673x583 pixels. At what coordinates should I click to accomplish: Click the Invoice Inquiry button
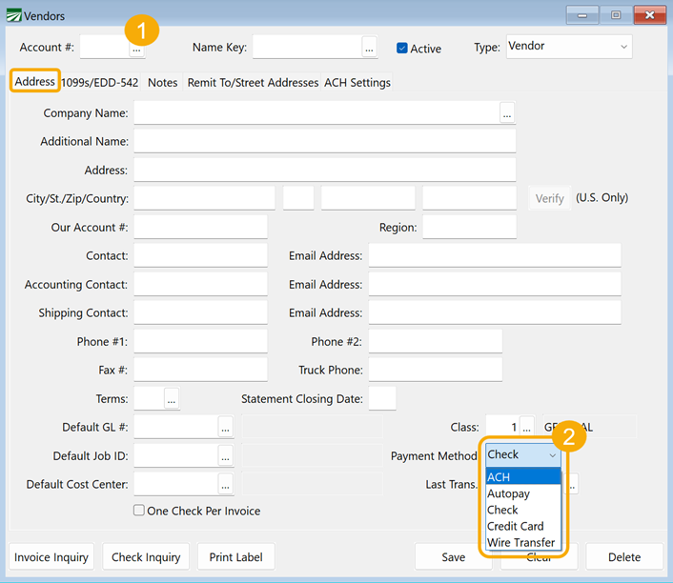(51, 557)
